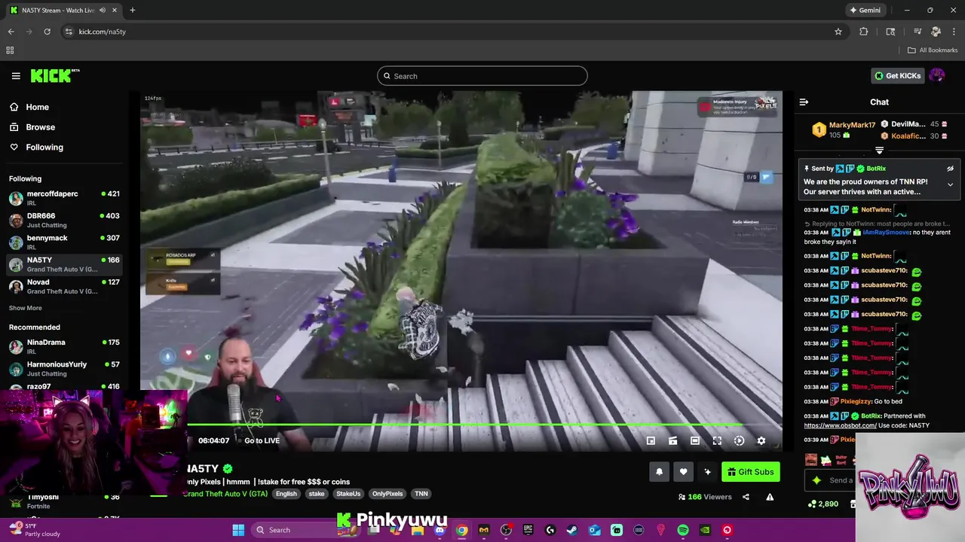Open the Windows Start menu
This screenshot has height=542, width=965.
[238, 530]
